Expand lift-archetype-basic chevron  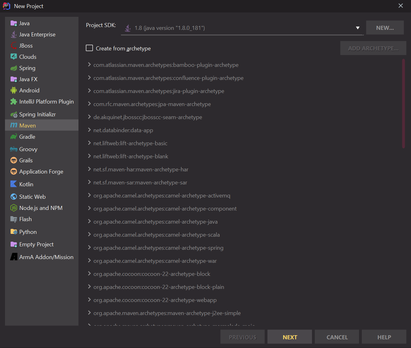(89, 143)
